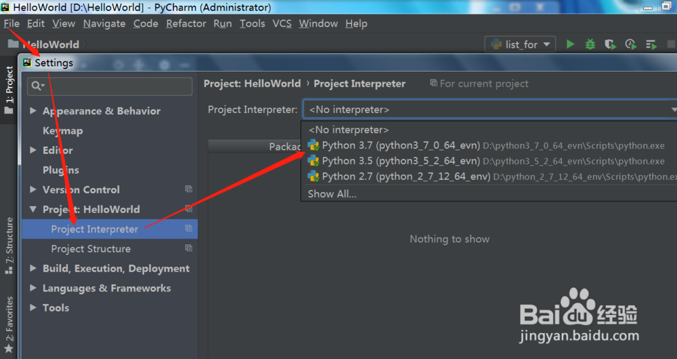Image resolution: width=677 pixels, height=359 pixels.
Task: Open the VCS menu
Action: (x=282, y=24)
